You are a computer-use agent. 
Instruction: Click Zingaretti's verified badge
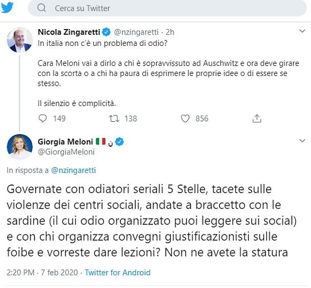point(107,32)
